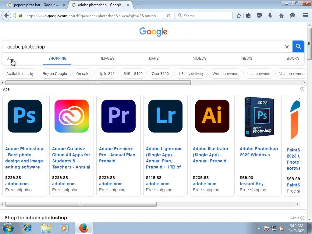Toggle the Available nearby filter chip
This screenshot has width=312, height=234.
click(20, 74)
